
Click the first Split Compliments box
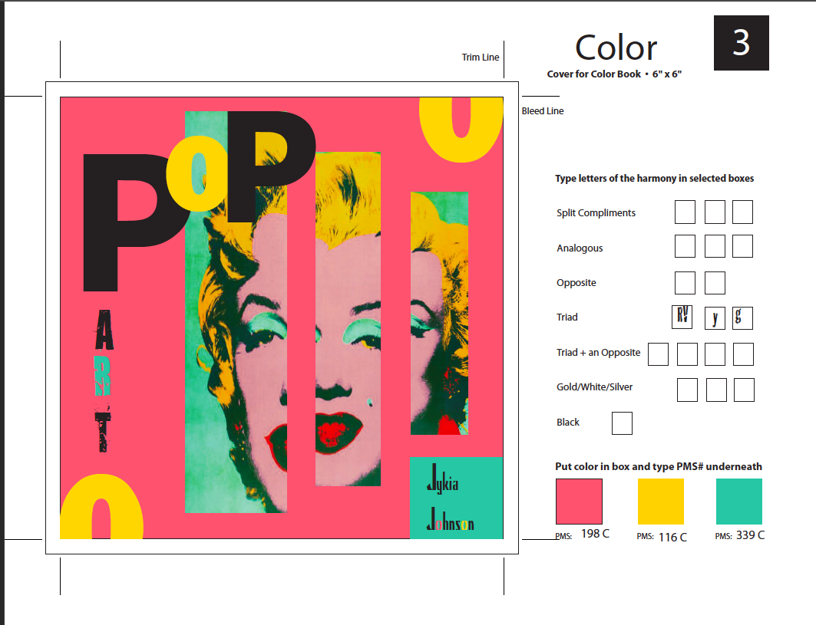[x=685, y=212]
